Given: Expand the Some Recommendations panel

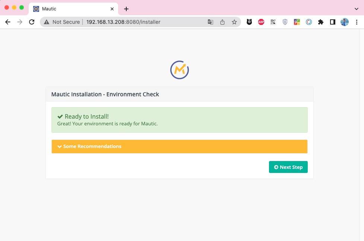Looking at the screenshot, I should [x=180, y=147].
